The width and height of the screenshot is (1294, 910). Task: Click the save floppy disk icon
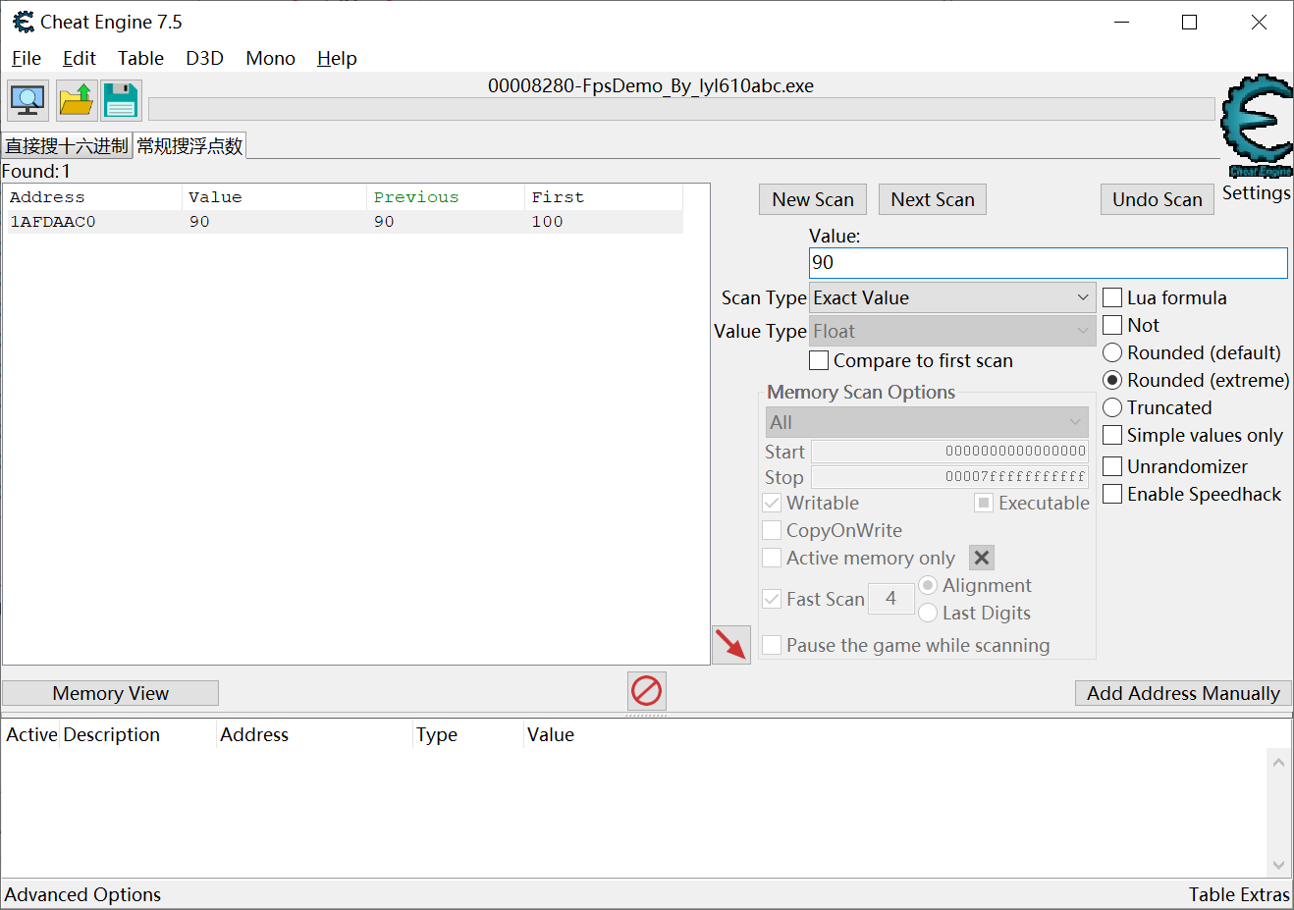click(121, 100)
